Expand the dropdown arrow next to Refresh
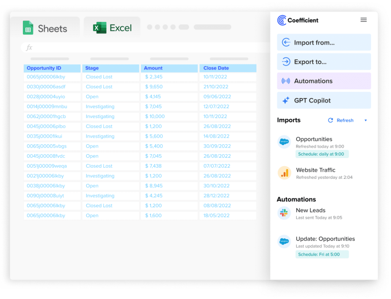 click(365, 120)
